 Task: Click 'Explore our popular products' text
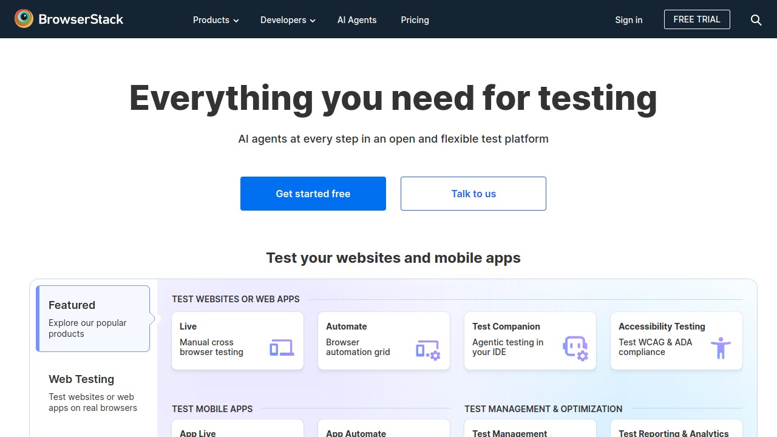[87, 328]
